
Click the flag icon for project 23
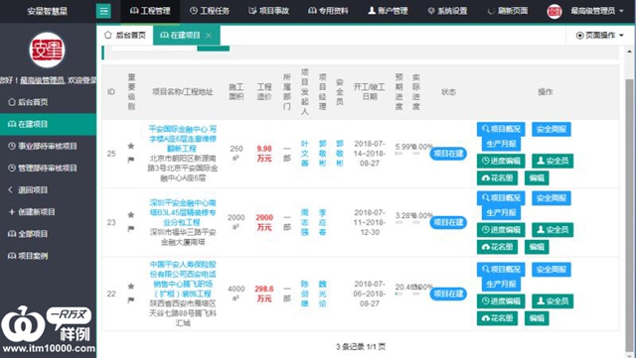pyautogui.click(x=131, y=229)
